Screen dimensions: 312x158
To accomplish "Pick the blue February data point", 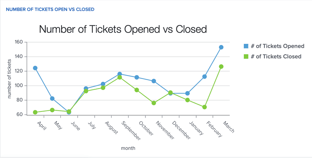I will coord(204,77).
